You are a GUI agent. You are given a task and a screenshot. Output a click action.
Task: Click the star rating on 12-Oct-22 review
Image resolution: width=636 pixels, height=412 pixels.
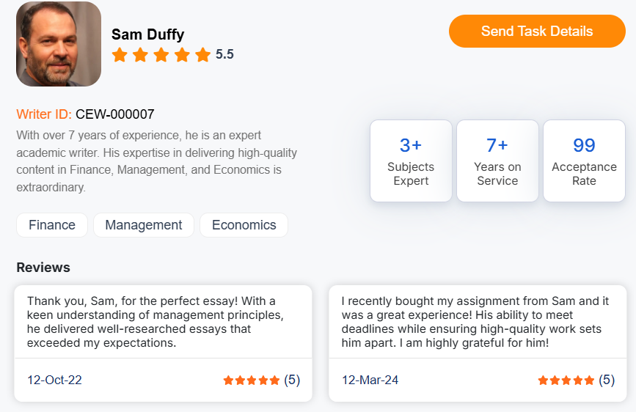coord(252,380)
